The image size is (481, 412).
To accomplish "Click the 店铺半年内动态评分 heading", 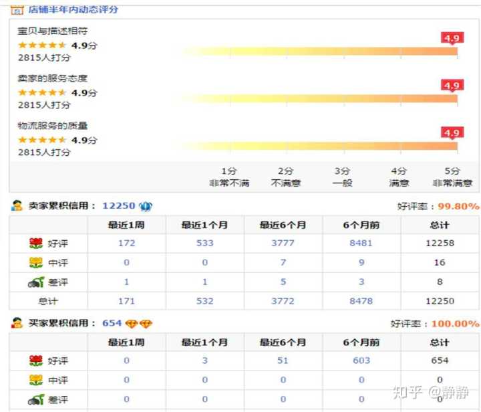I will click(73, 9).
